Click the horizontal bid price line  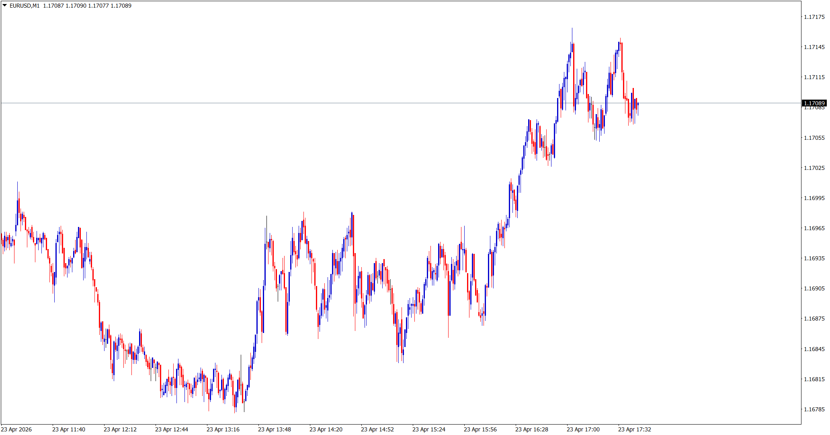coord(281,103)
